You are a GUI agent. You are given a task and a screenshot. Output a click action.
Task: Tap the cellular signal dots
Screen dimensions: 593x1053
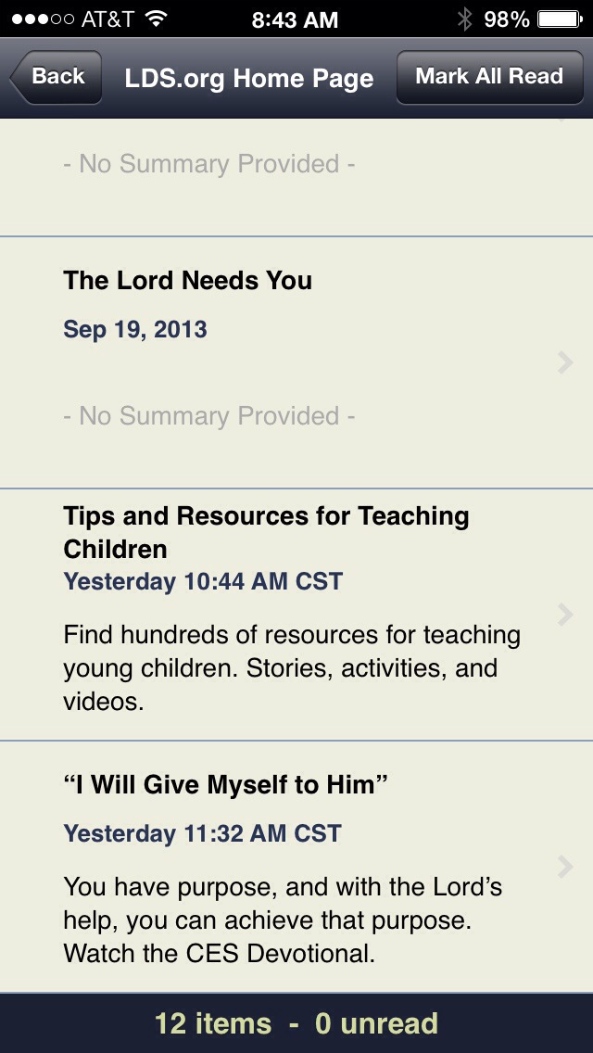point(43,19)
